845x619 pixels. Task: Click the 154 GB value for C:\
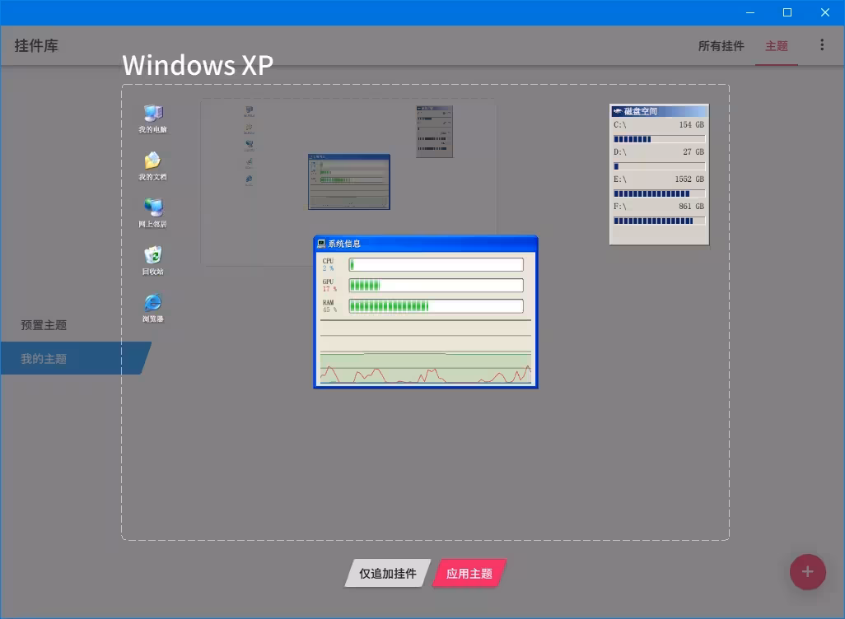[x=692, y=124]
